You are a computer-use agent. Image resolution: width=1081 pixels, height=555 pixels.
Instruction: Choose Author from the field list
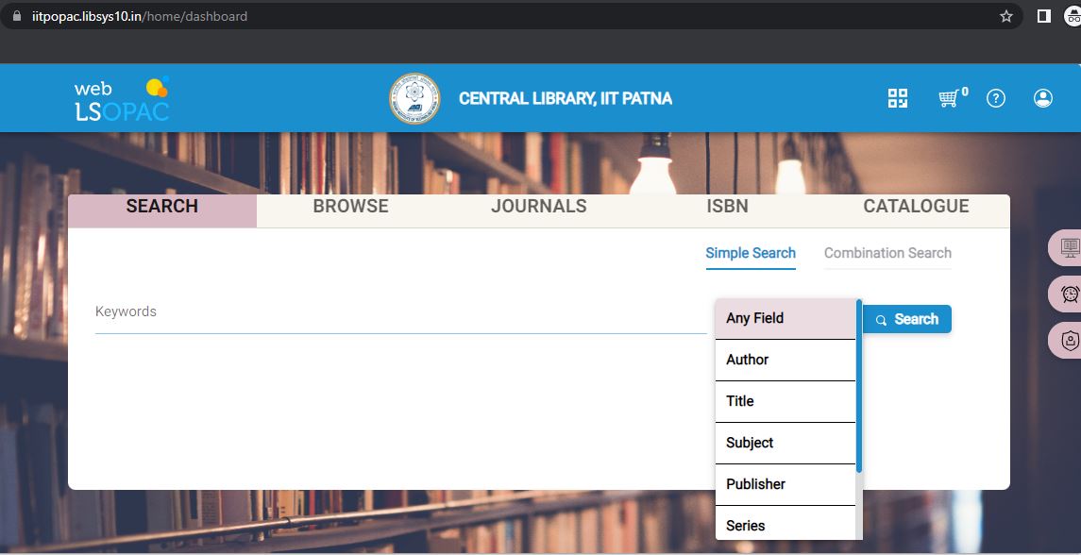(x=785, y=360)
